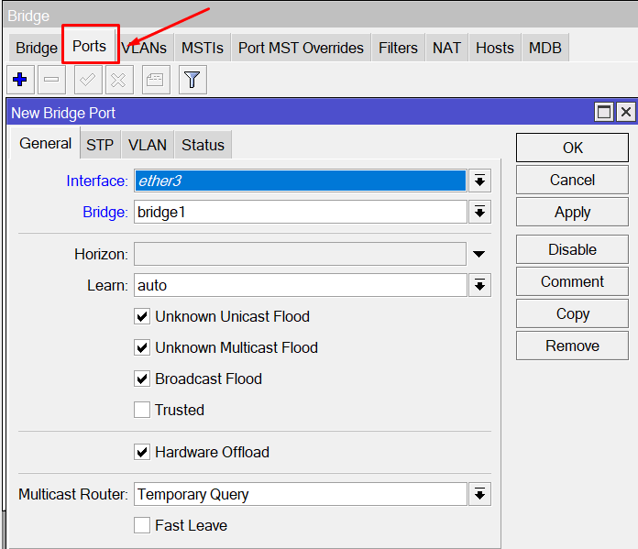Switch to the Bridge tab
This screenshot has width=638, height=549.
click(x=37, y=48)
